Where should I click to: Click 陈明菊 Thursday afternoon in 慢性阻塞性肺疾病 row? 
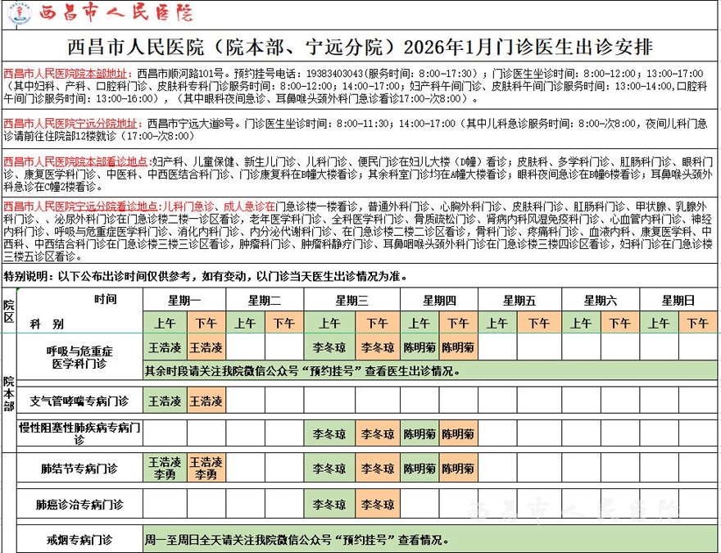pyautogui.click(x=457, y=433)
